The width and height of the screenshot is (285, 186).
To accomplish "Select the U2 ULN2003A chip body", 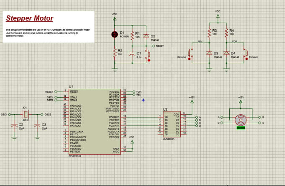I will click(x=172, y=124).
